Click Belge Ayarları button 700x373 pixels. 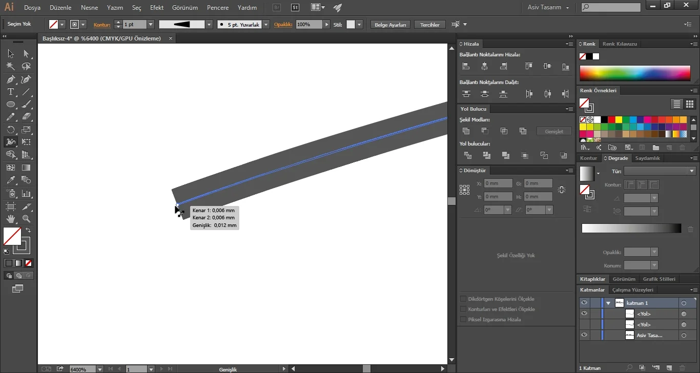click(x=390, y=25)
